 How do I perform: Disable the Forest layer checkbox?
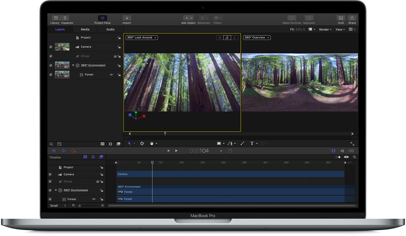[50, 74]
